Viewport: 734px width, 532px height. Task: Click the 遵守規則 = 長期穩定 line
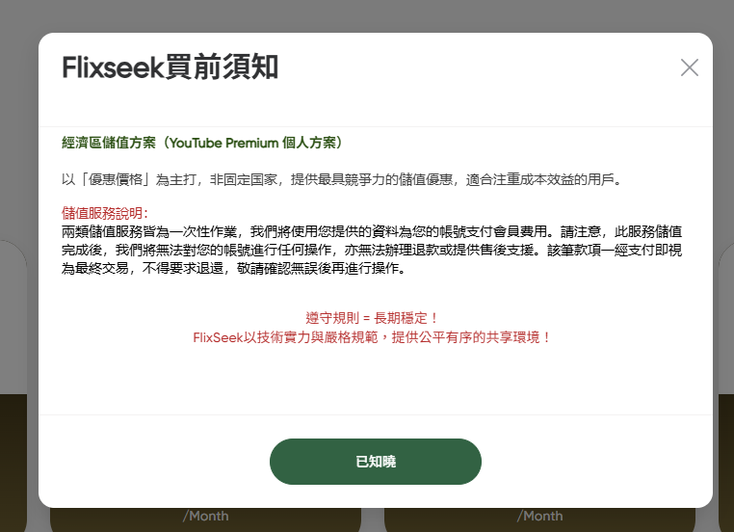pyautogui.click(x=372, y=318)
